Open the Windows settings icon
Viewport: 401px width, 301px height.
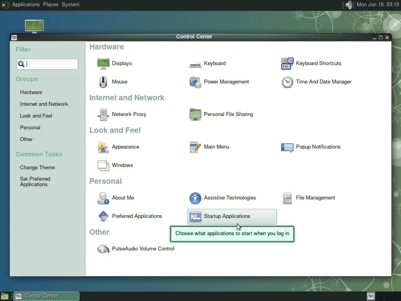pos(103,165)
